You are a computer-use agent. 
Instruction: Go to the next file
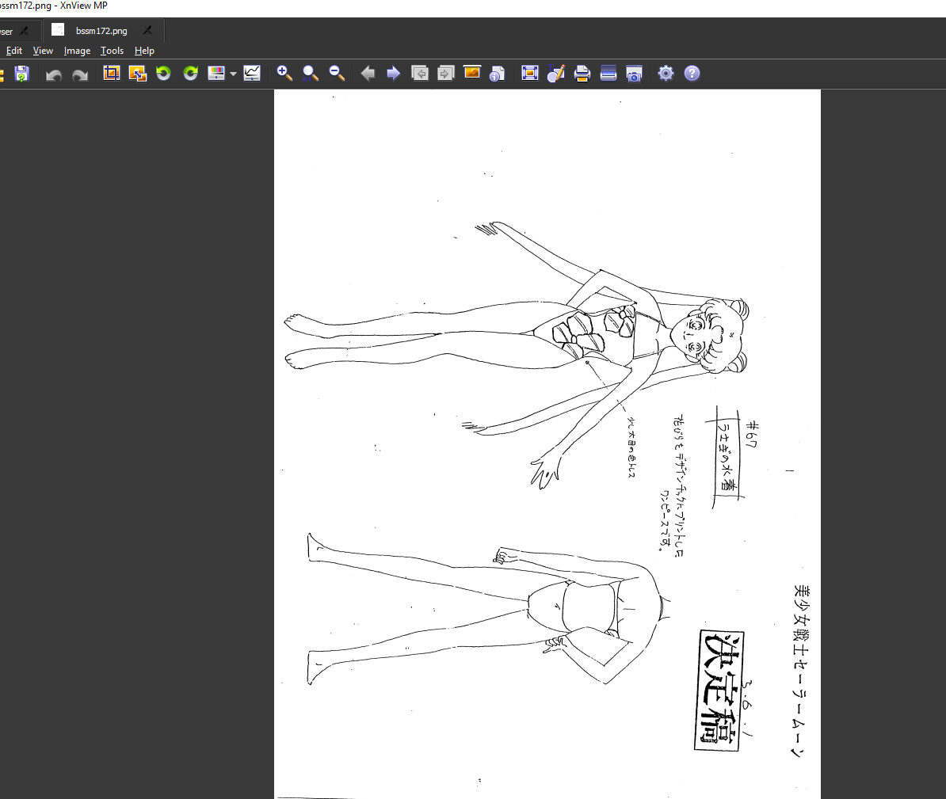(393, 74)
